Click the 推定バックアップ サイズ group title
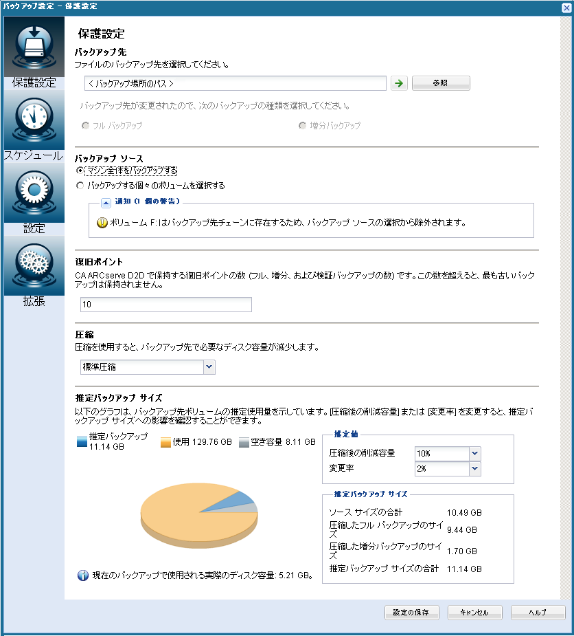 371,494
